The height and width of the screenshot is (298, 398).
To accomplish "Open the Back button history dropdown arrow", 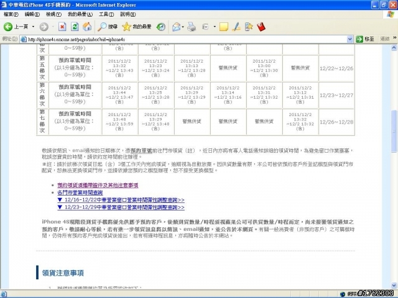I will (x=33, y=27).
